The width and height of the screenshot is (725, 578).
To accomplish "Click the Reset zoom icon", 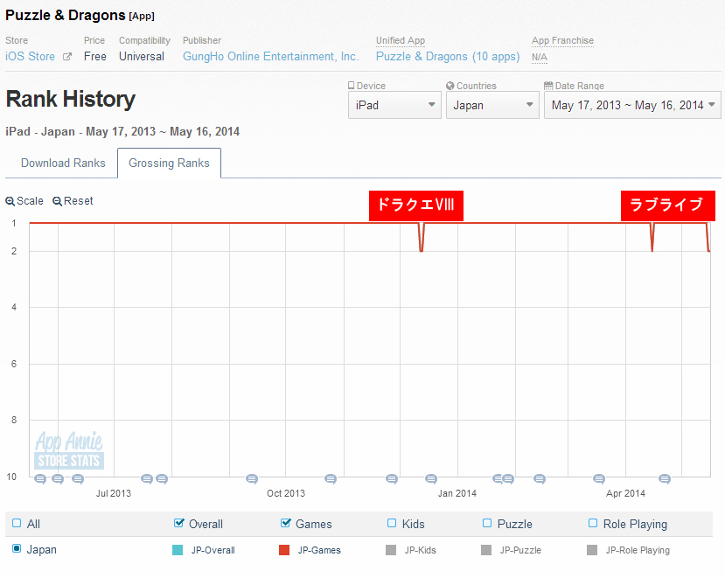I will coord(57,201).
